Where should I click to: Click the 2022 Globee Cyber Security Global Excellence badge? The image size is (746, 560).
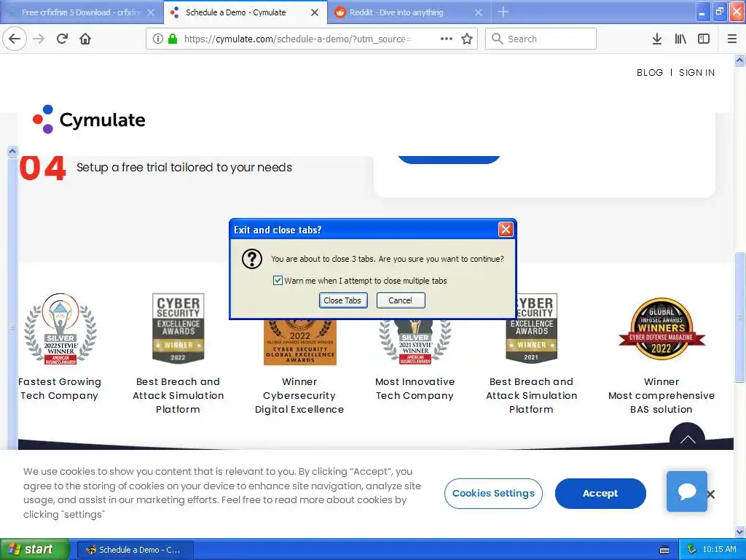click(299, 343)
